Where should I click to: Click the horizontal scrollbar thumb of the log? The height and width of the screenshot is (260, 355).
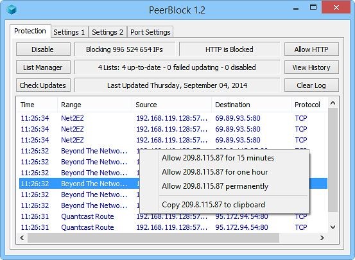(153, 238)
